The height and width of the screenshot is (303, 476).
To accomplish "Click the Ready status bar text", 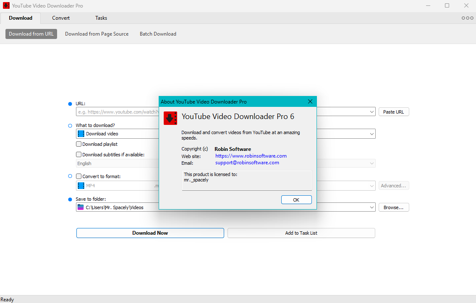I will point(7,299).
